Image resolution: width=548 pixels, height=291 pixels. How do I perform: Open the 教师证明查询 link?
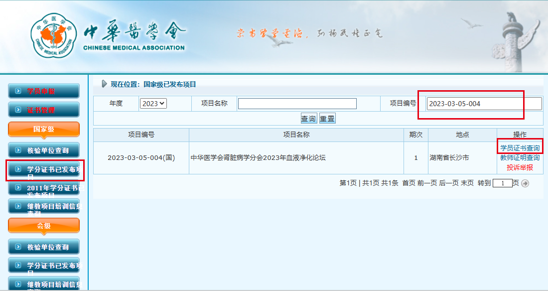coord(520,158)
